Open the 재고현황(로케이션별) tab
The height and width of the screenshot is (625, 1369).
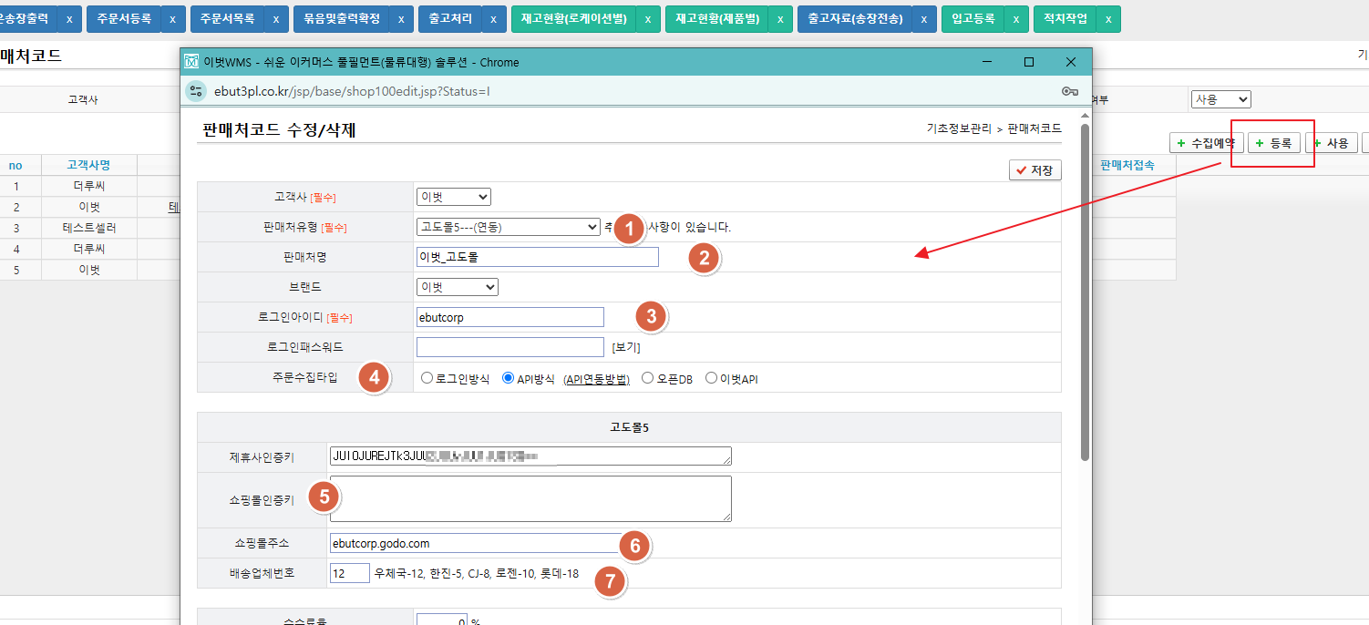pyautogui.click(x=573, y=19)
